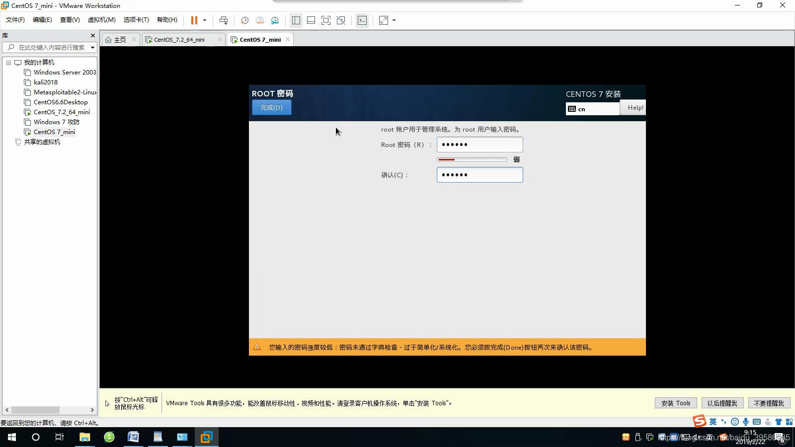Click Sogou voice input microphone
Image resolution: width=795 pixels, height=447 pixels.
pos(746,422)
